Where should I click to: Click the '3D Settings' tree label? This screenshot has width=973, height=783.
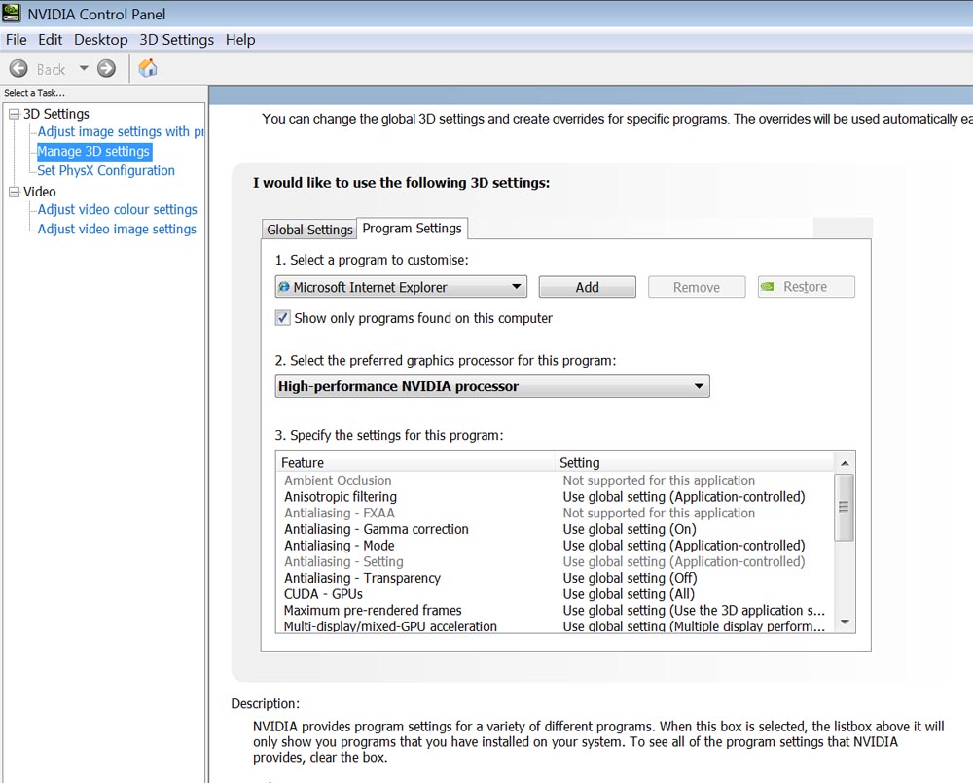[x=56, y=114]
